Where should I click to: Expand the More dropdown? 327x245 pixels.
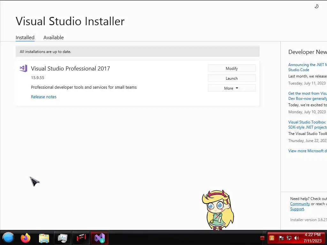[232, 88]
